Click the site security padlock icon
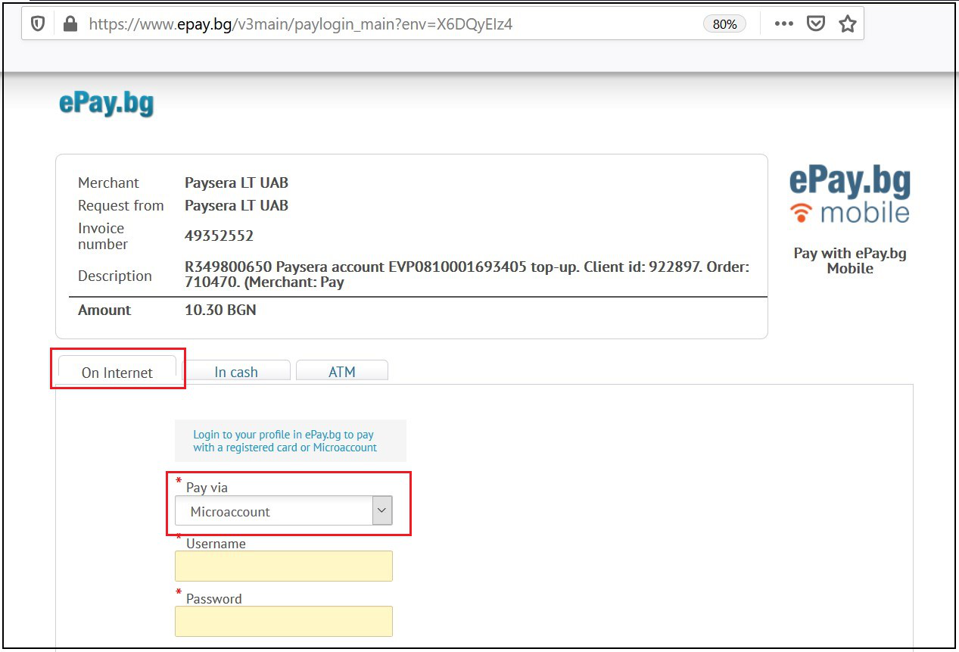This screenshot has height=652, width=959. 70,24
